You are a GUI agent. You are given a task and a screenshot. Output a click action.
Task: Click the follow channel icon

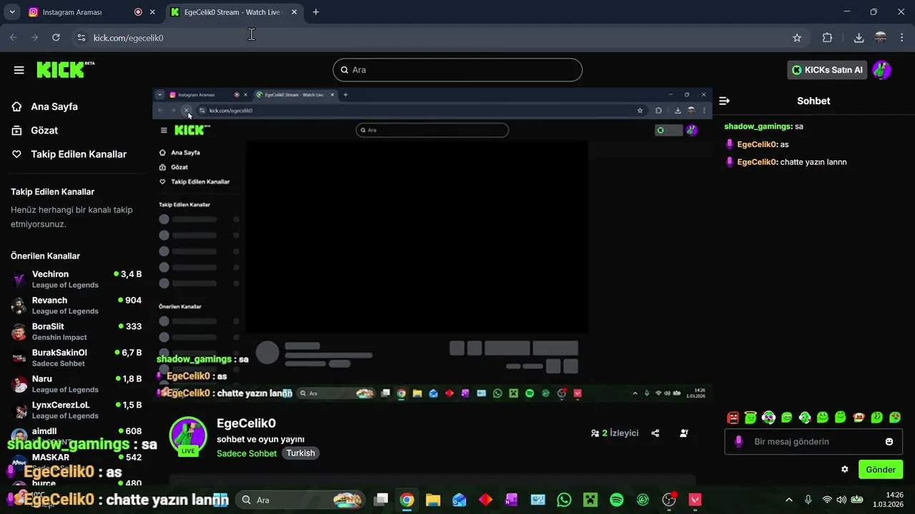(x=684, y=433)
